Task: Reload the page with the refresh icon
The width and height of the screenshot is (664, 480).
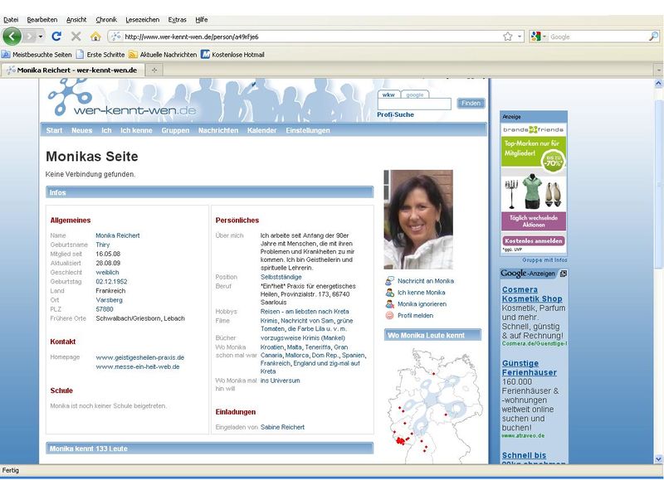Action: pyautogui.click(x=56, y=36)
